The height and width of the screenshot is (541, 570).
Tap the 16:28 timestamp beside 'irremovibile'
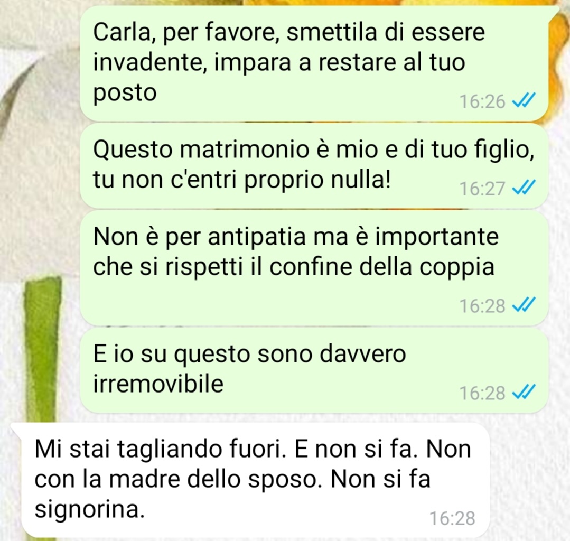click(482, 394)
